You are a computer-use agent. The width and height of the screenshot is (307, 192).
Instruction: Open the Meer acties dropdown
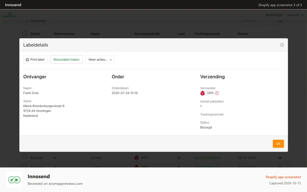pos(100,60)
